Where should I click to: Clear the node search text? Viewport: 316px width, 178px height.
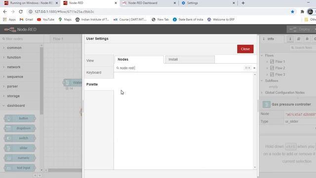254,68
